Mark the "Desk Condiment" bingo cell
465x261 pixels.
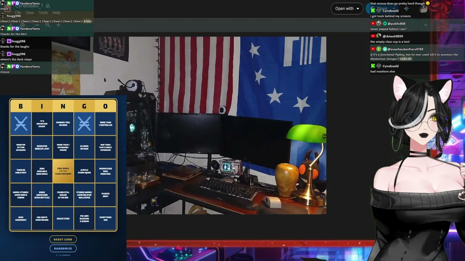tap(21, 218)
